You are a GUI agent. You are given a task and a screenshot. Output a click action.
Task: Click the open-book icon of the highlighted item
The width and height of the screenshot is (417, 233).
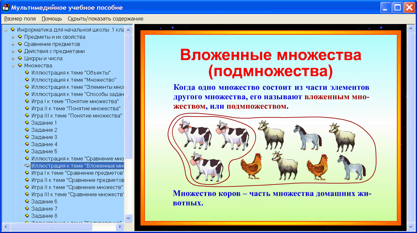(x=26, y=166)
